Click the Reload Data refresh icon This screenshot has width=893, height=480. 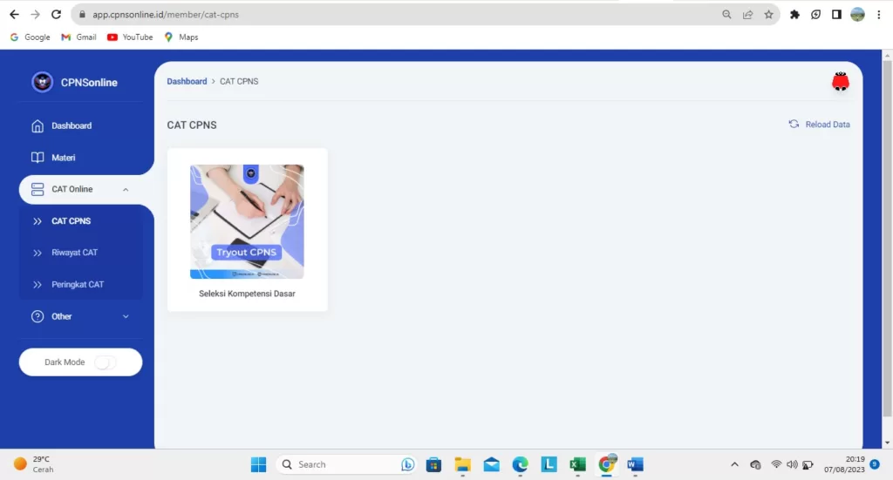click(x=794, y=125)
